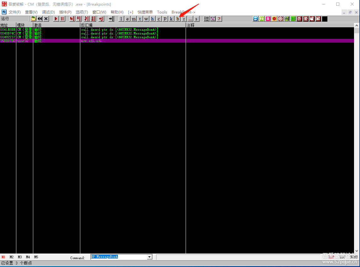Image resolution: width=360 pixels, height=267 pixels.
Task: Open the file with the folder icon
Action: click(33, 19)
